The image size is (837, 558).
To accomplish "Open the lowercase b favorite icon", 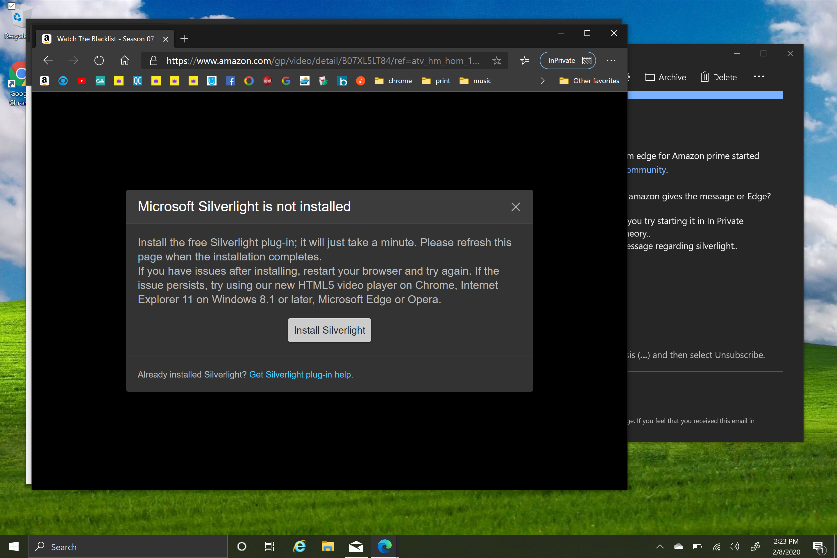I will tap(342, 81).
